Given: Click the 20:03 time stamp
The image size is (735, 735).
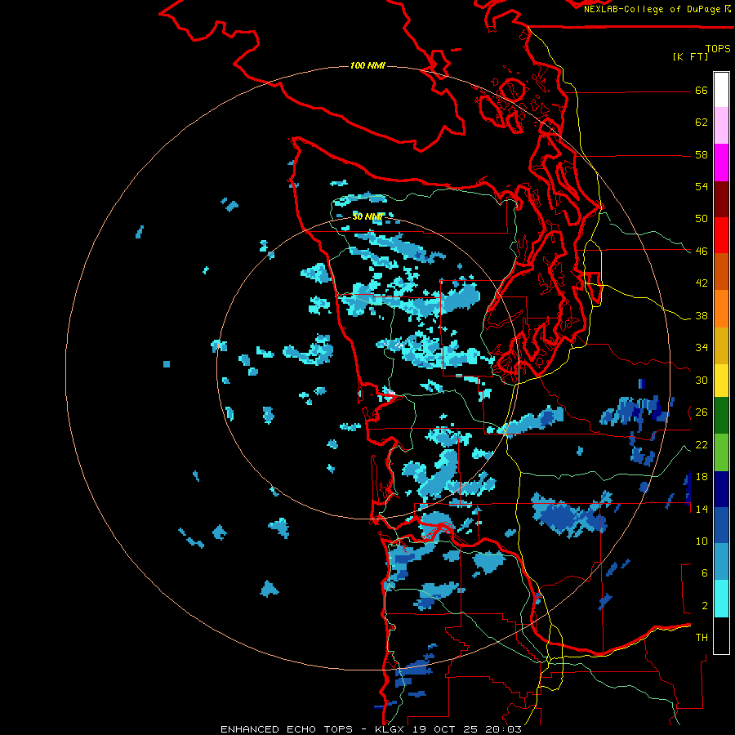Looking at the screenshot, I should click(501, 729).
